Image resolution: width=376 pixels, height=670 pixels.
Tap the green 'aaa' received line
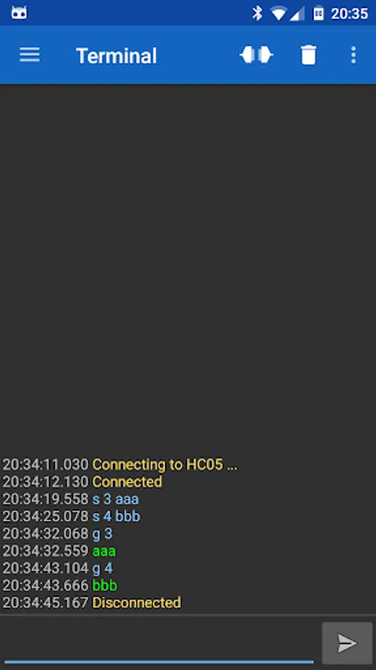(104, 551)
